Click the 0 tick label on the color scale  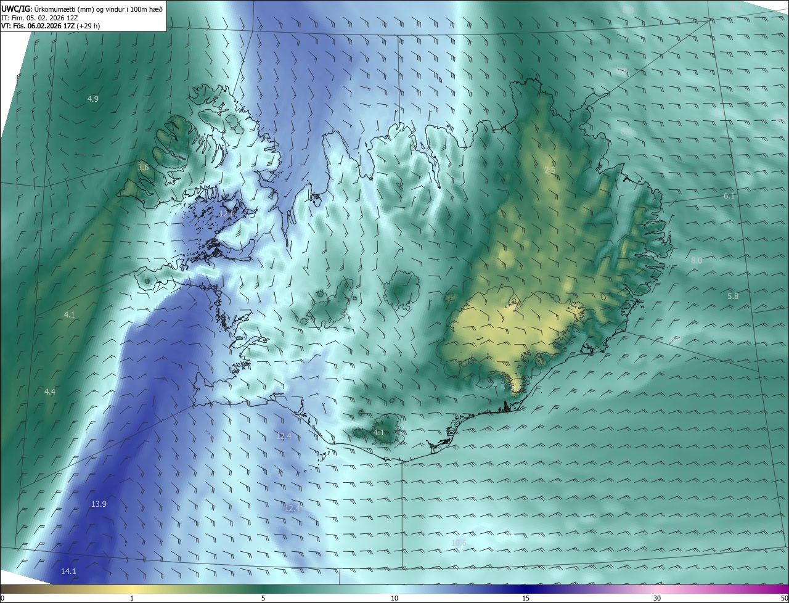click(x=2, y=598)
